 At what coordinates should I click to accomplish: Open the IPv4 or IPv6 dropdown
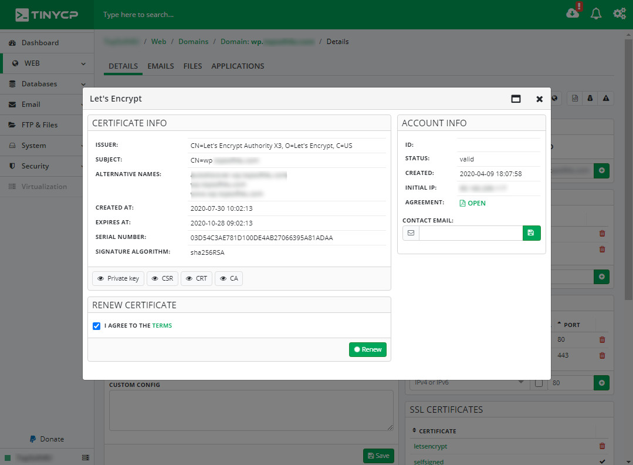pyautogui.click(x=469, y=383)
